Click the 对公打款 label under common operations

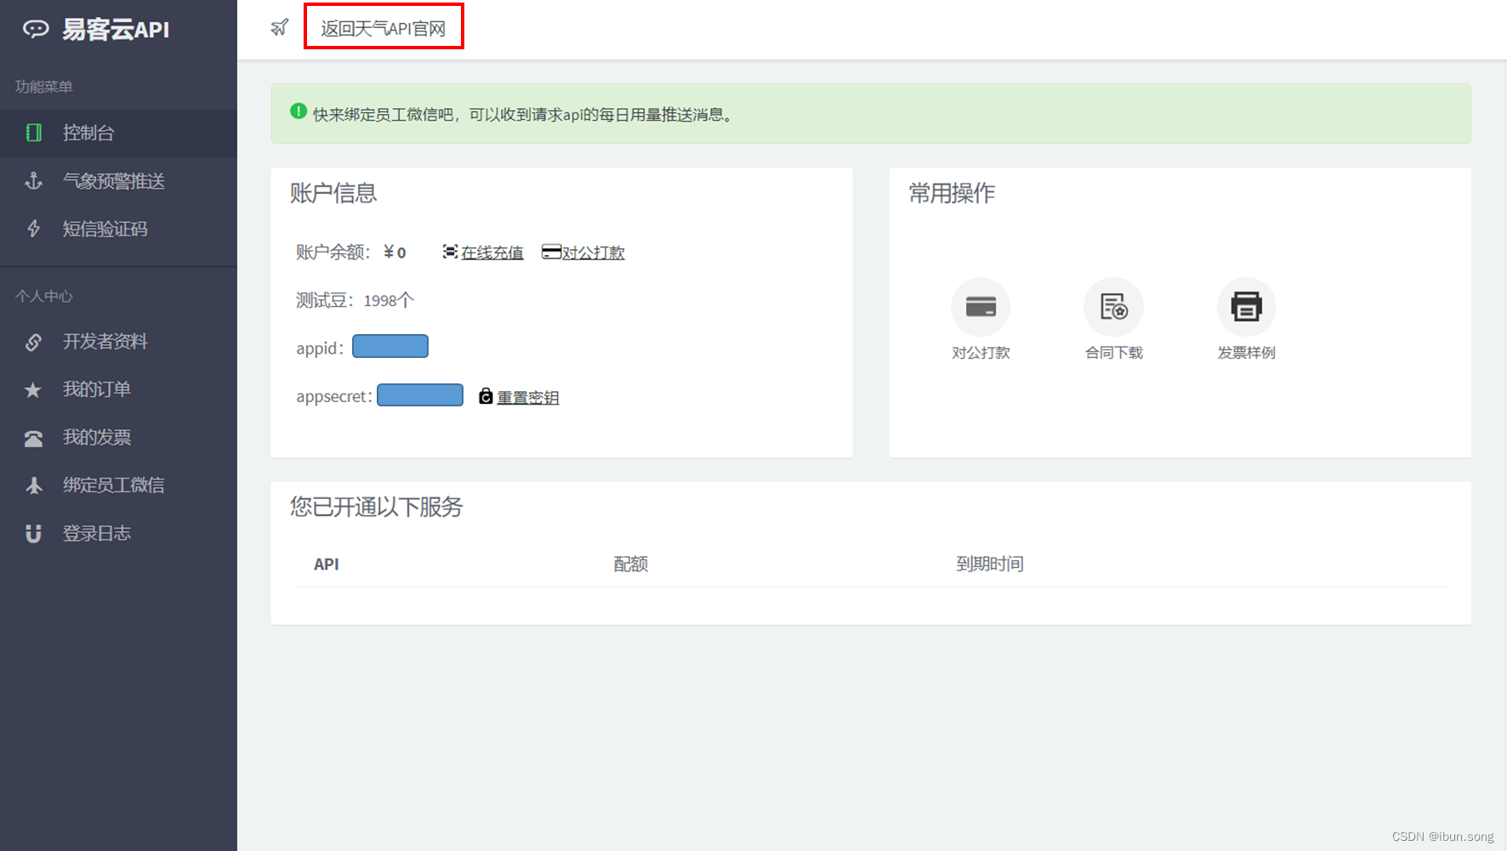point(981,353)
